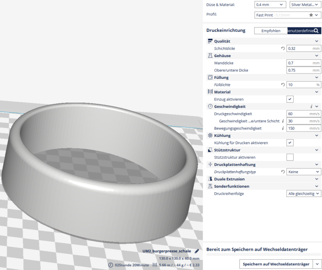Open save options arrow next to Speichern button

[x=317, y=264]
